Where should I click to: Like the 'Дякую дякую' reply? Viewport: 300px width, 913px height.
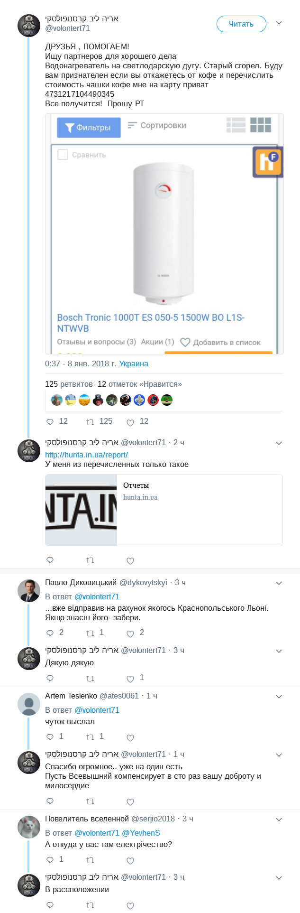(x=130, y=679)
